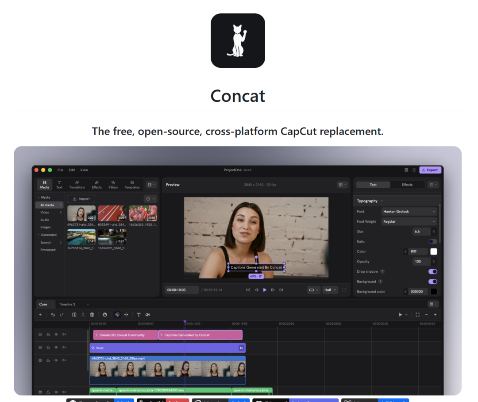Pick the white text Color swatch
This screenshot has height=402, width=478.
(433, 251)
